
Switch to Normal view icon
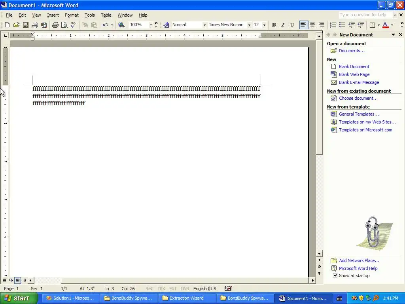coord(4,280)
